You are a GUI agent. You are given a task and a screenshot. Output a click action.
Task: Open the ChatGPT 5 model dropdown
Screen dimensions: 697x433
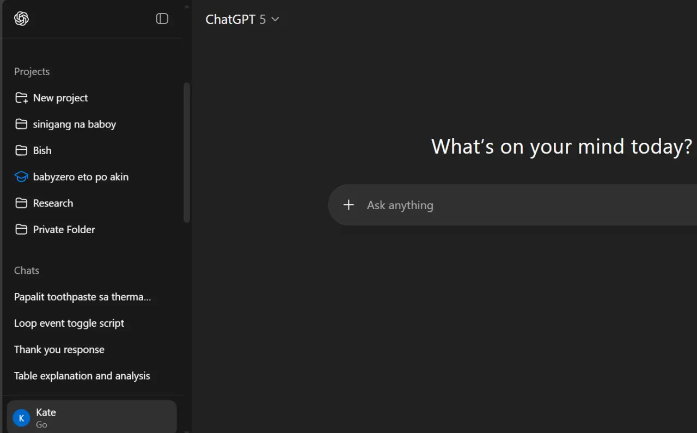(242, 19)
